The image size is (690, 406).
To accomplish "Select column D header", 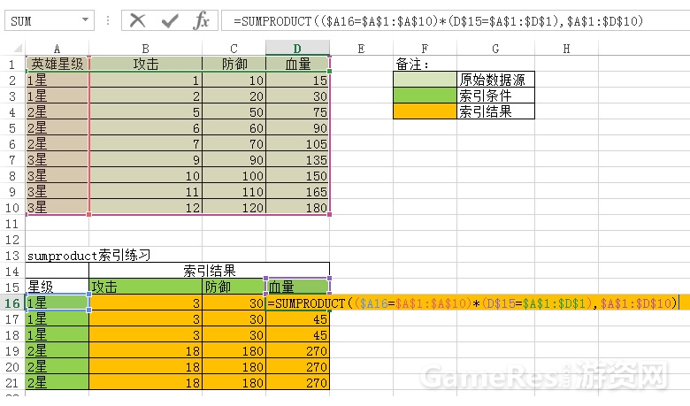I will coord(297,48).
